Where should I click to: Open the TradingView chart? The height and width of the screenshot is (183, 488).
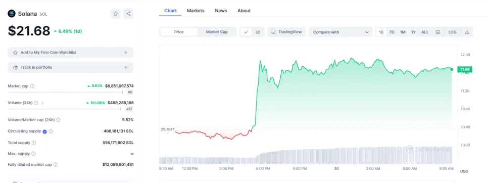[286, 32]
